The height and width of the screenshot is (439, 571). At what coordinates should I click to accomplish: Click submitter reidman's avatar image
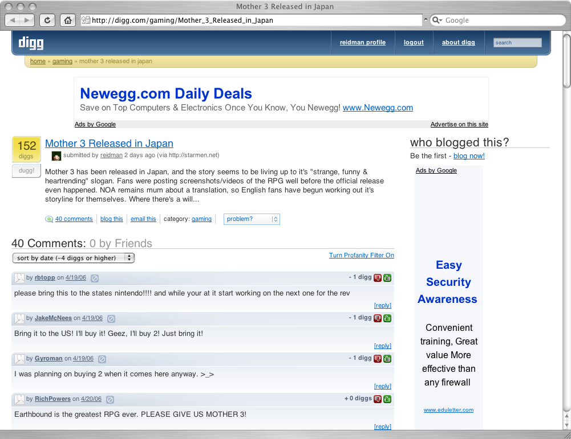point(56,156)
